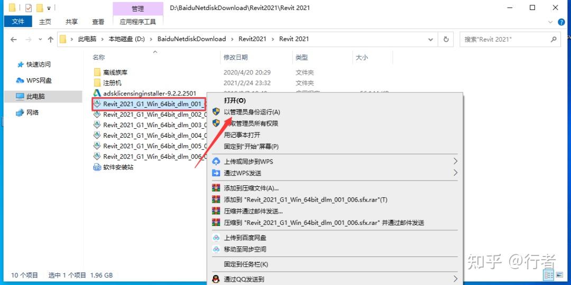Open Explorer help question mark
This screenshot has height=285, width=571.
561,22
